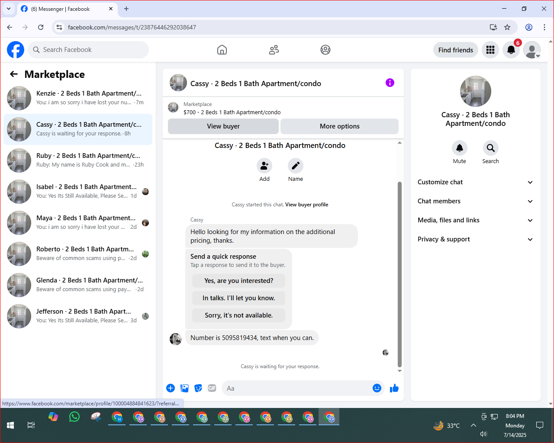This screenshot has height=443, width=554.
Task: Open the Friends icon in top navigation
Action: click(x=274, y=50)
